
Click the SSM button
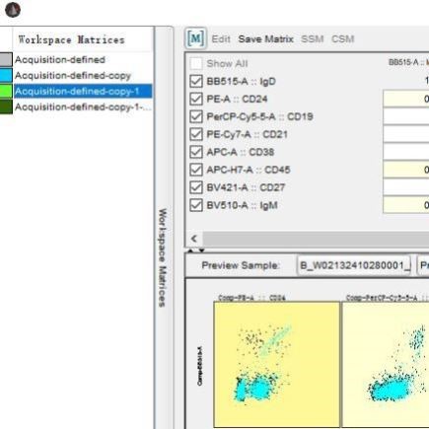point(313,39)
